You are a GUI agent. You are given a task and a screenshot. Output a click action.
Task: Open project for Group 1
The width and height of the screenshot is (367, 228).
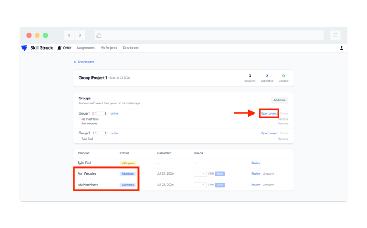(x=269, y=113)
